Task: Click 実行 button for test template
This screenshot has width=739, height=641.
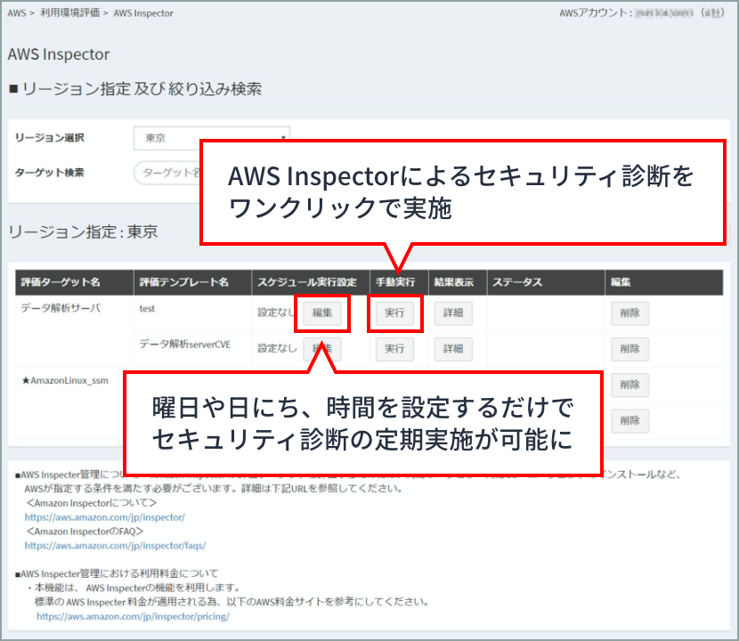Action: (394, 313)
